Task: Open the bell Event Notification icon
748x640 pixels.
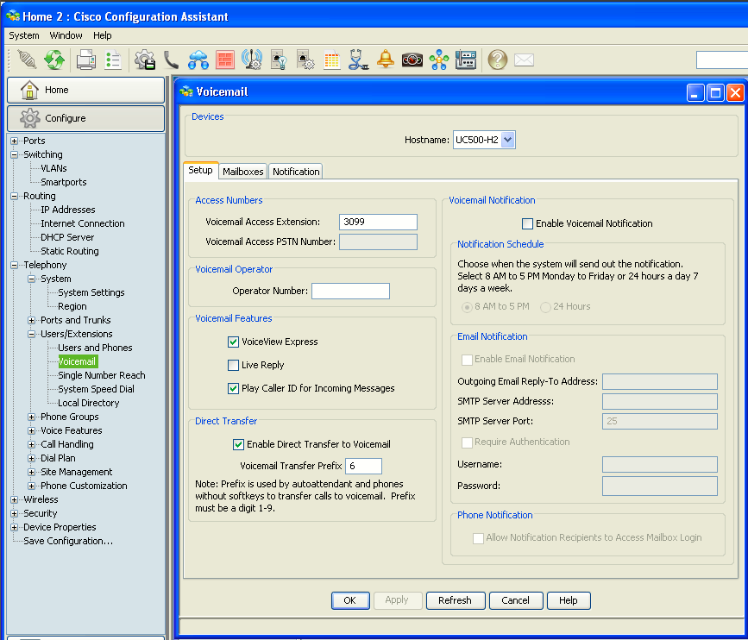Action: (x=386, y=60)
